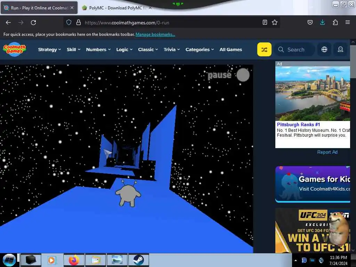Click the yellow random game shuffle button
Image resolution: width=356 pixels, height=267 pixels.
[x=264, y=49]
